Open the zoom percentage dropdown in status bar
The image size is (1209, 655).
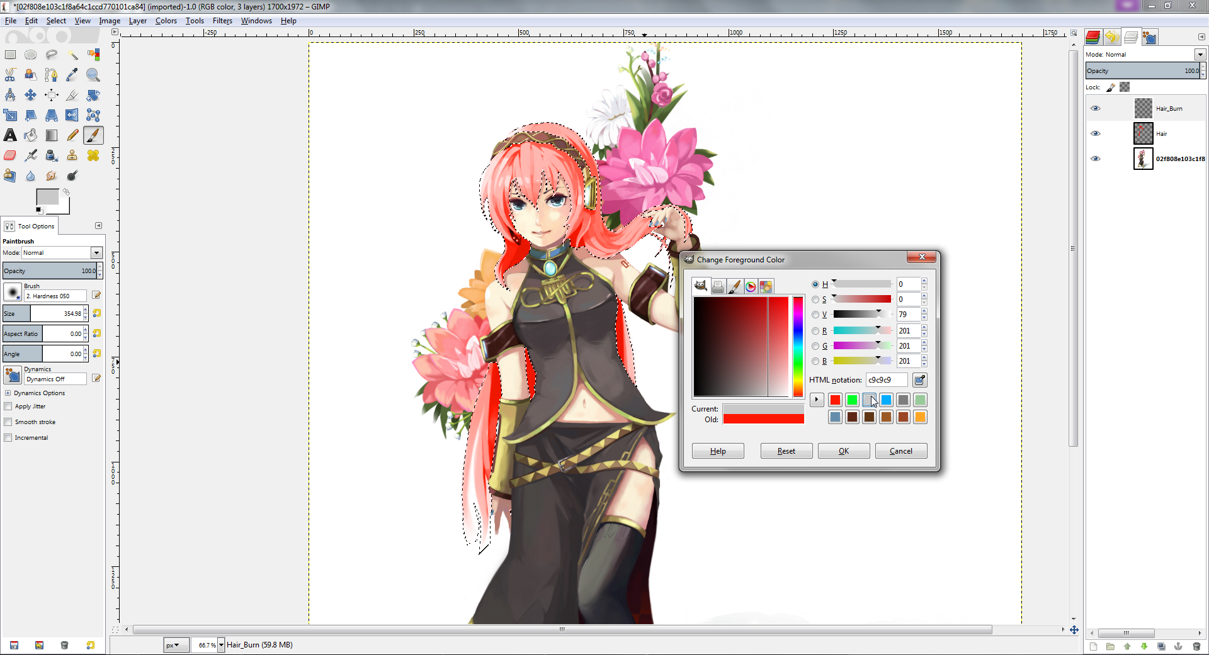tap(221, 645)
